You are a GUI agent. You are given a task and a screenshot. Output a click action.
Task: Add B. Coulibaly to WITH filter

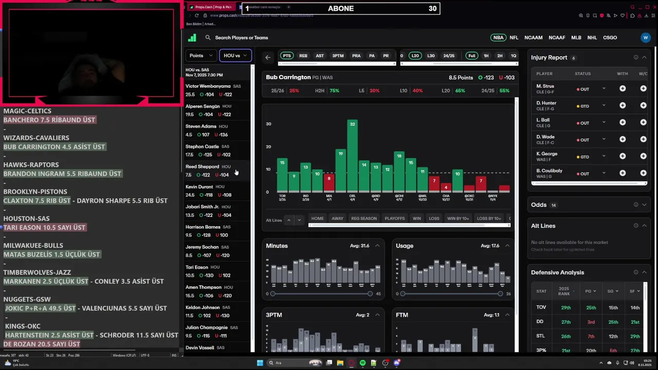click(x=623, y=174)
